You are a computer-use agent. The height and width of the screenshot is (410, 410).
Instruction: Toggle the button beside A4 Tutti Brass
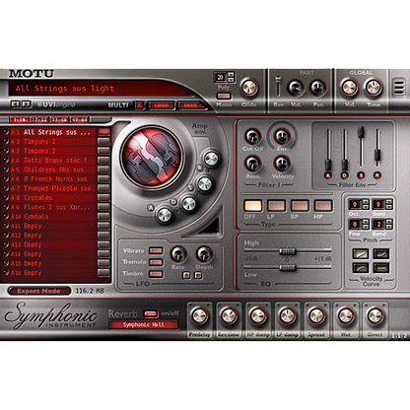[x=103, y=160]
